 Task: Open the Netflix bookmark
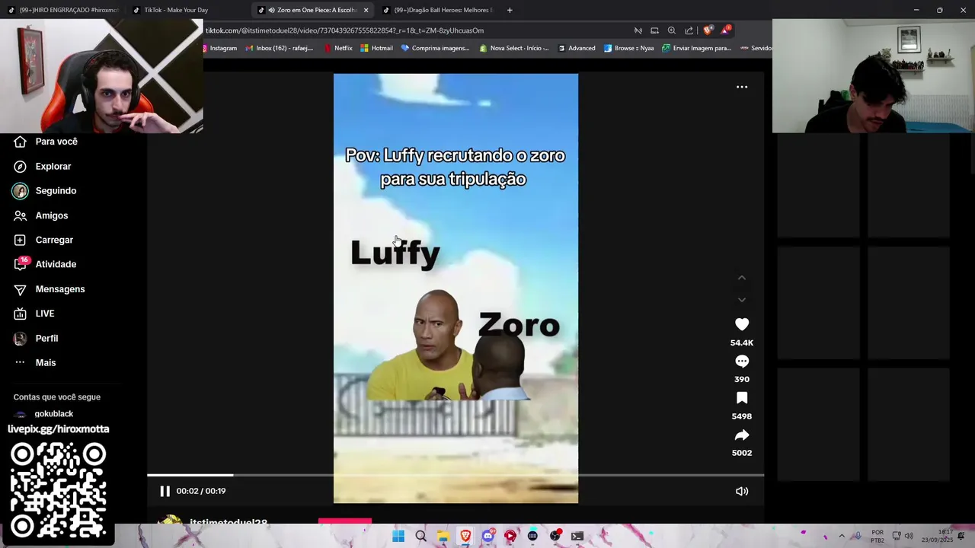point(338,48)
